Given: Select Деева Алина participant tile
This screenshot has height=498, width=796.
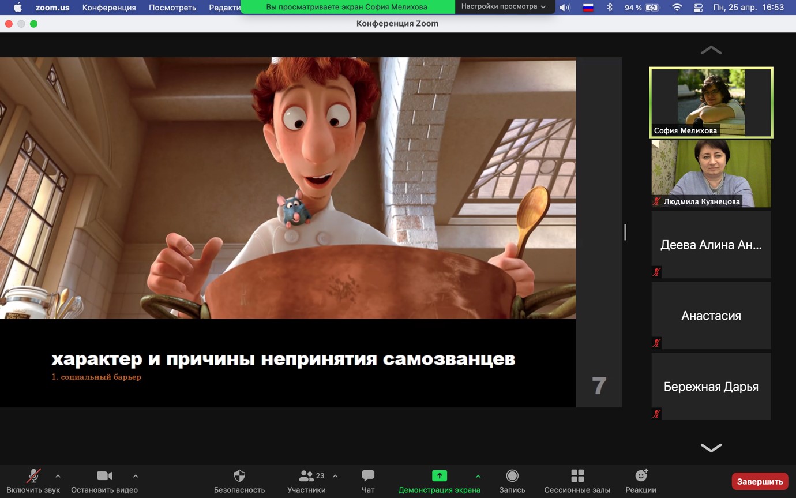Looking at the screenshot, I should (x=711, y=245).
